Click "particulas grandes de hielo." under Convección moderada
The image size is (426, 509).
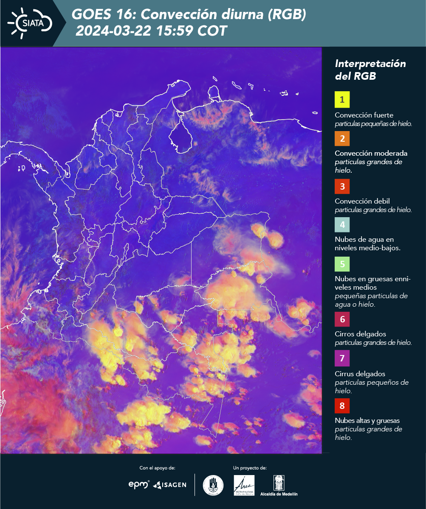369,166
